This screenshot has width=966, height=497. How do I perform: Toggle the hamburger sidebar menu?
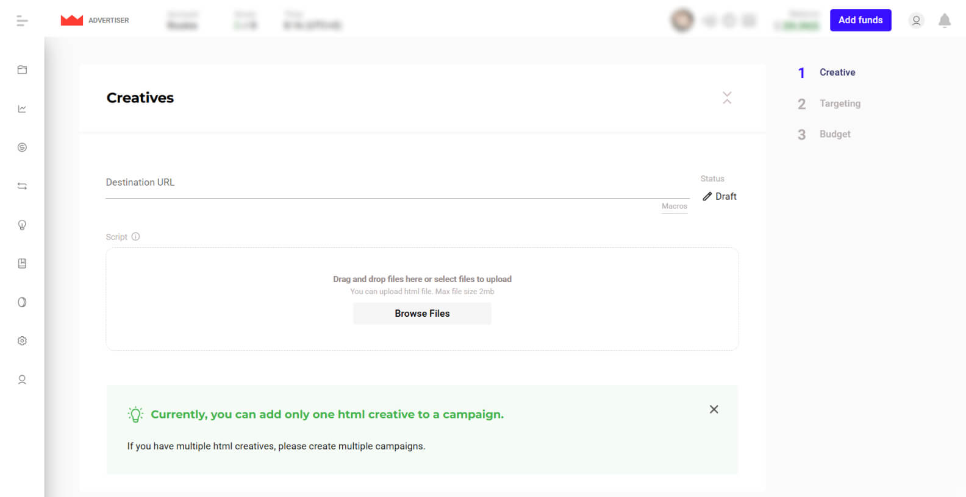[22, 21]
